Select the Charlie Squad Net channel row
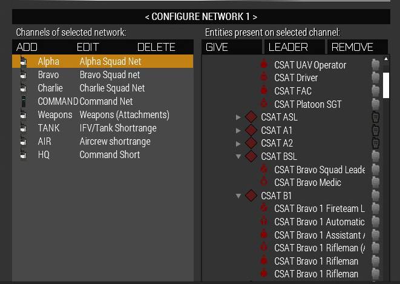 (102, 88)
